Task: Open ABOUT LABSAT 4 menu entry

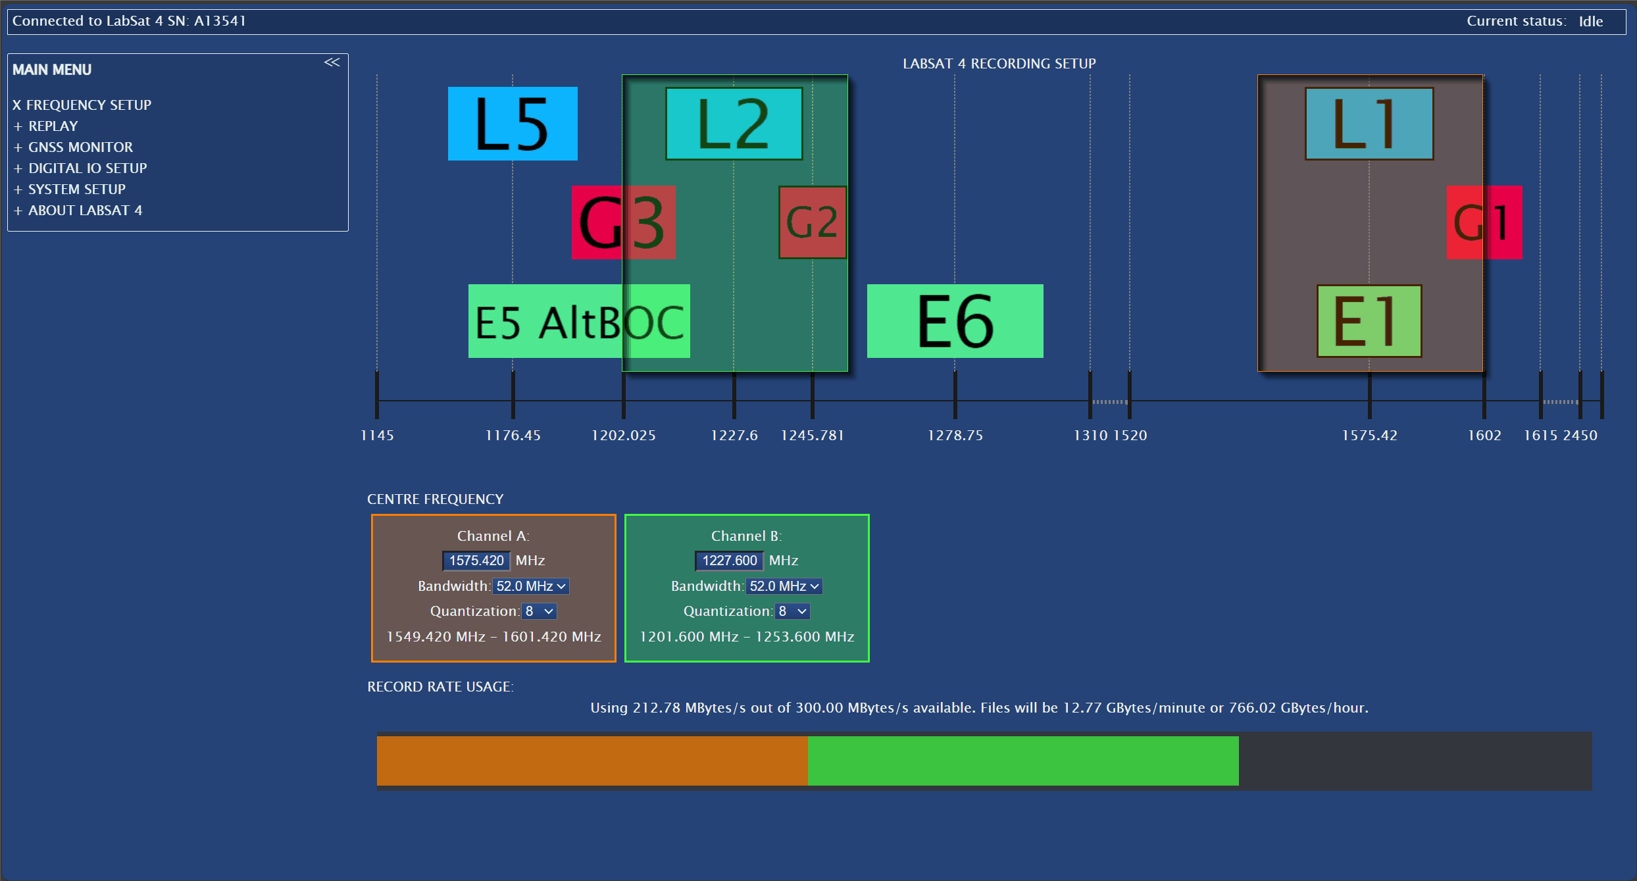Action: click(x=78, y=211)
